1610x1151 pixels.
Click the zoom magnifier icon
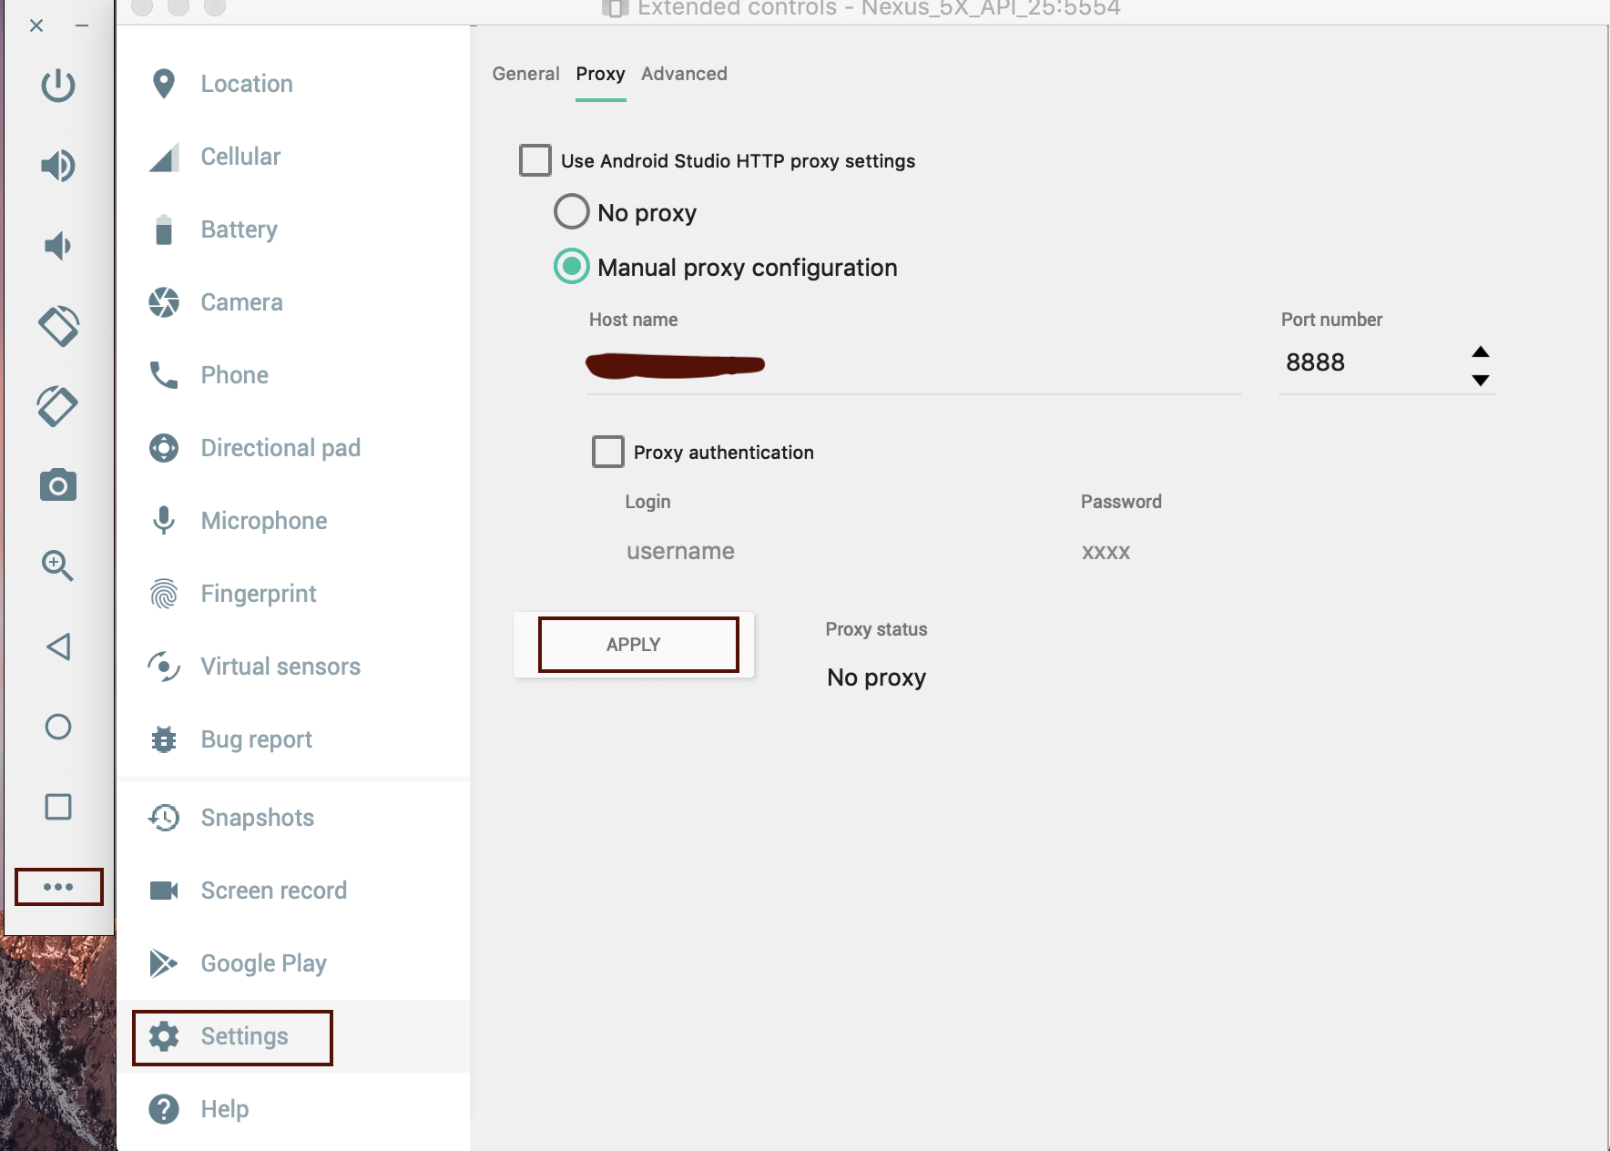(x=58, y=565)
